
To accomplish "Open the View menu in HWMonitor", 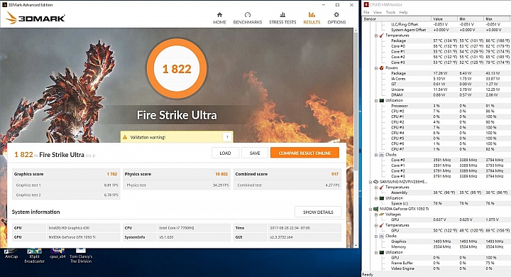I will (x=378, y=12).
